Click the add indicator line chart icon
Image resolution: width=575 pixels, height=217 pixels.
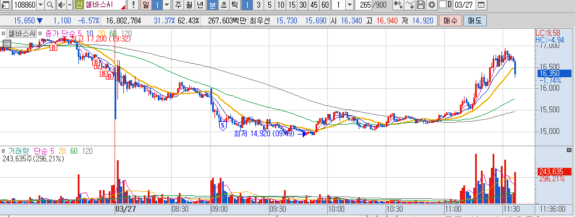click(410, 5)
